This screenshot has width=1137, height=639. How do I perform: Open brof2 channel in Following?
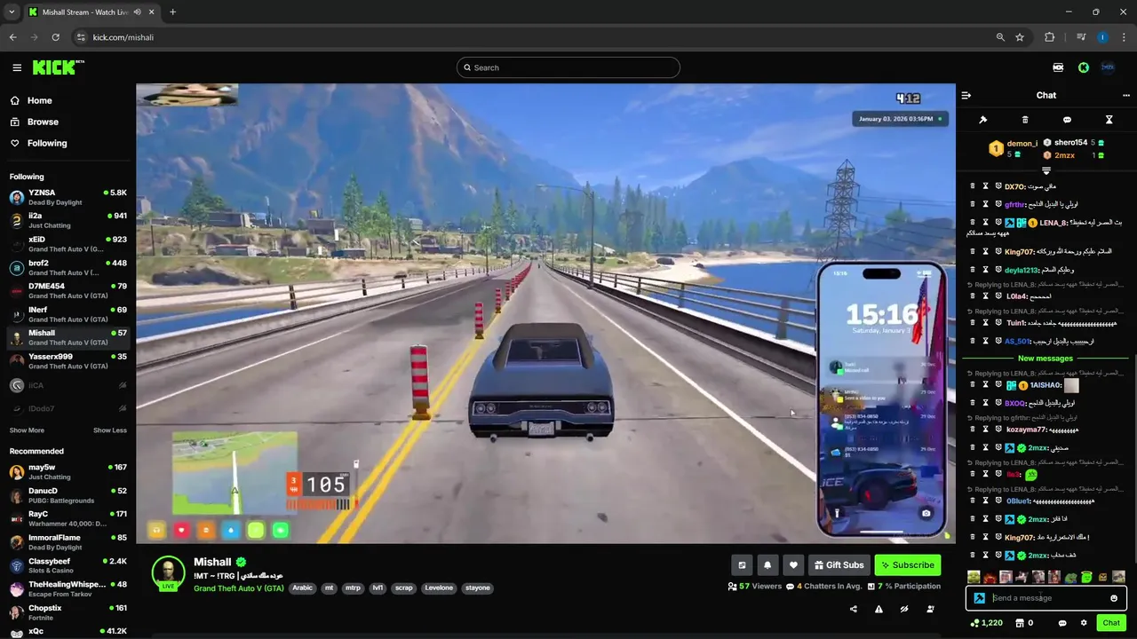click(x=68, y=267)
